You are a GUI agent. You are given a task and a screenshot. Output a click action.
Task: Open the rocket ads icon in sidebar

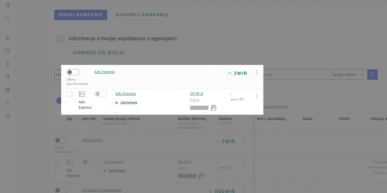(8, 90)
